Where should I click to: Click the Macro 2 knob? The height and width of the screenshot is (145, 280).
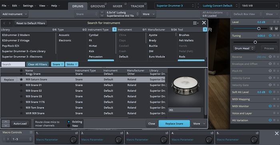118,140
